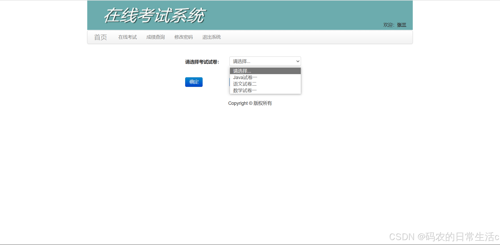Open the 在线考试 menu item
500x245 pixels.
click(x=127, y=37)
